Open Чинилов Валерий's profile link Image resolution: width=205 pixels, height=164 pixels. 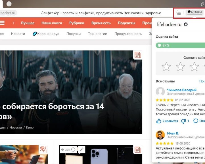click(182, 90)
